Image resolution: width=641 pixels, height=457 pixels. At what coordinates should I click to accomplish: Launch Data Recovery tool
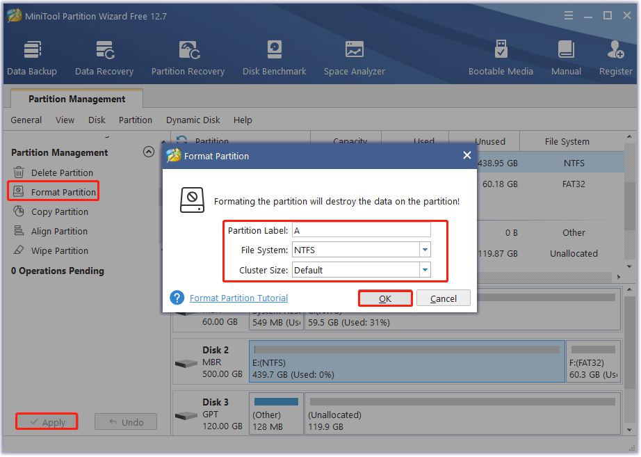click(x=104, y=58)
